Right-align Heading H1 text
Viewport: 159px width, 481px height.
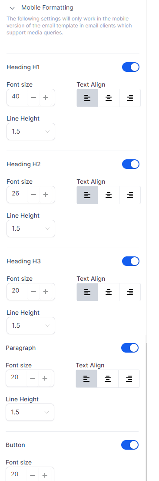(130, 98)
